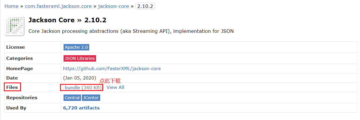The image size is (360, 120).
Task: Click the Files row label
Action: pyautogui.click(x=12, y=87)
